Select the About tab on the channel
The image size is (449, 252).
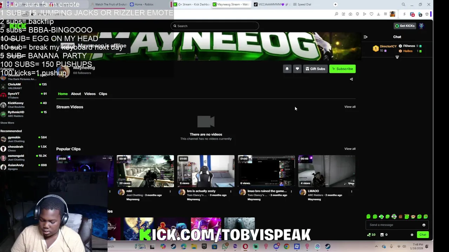76,94
